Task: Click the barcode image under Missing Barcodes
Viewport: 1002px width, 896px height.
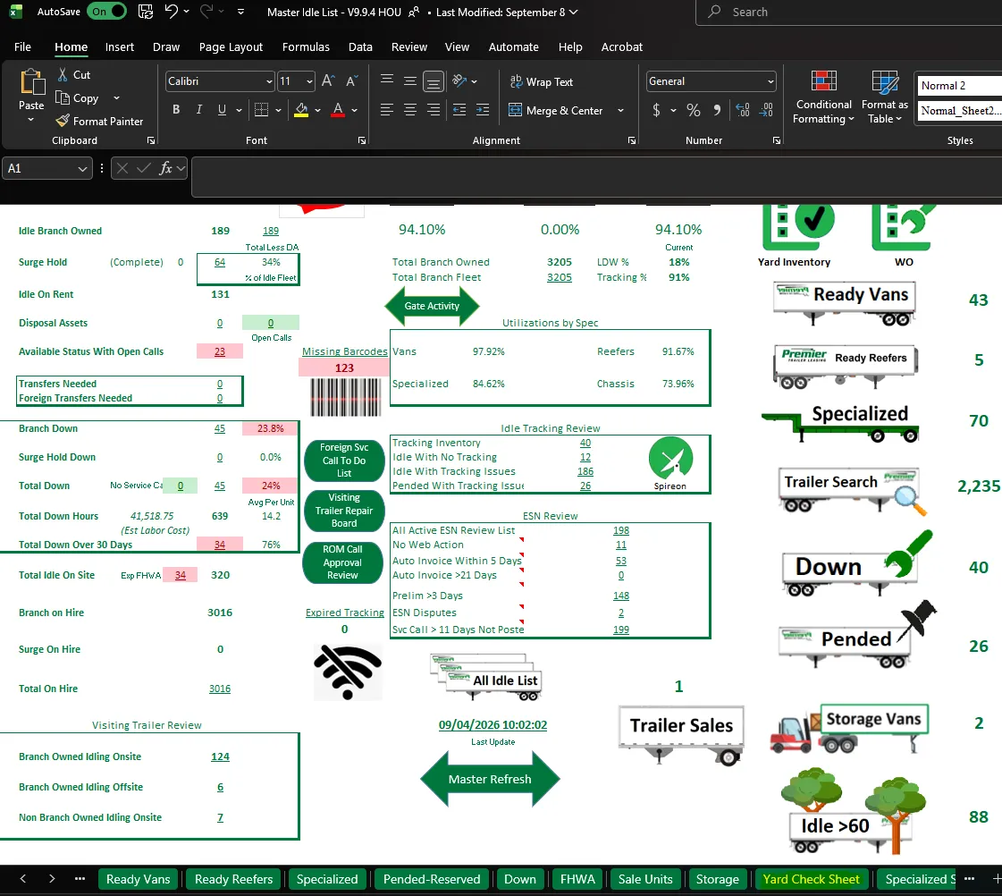Action: point(346,397)
